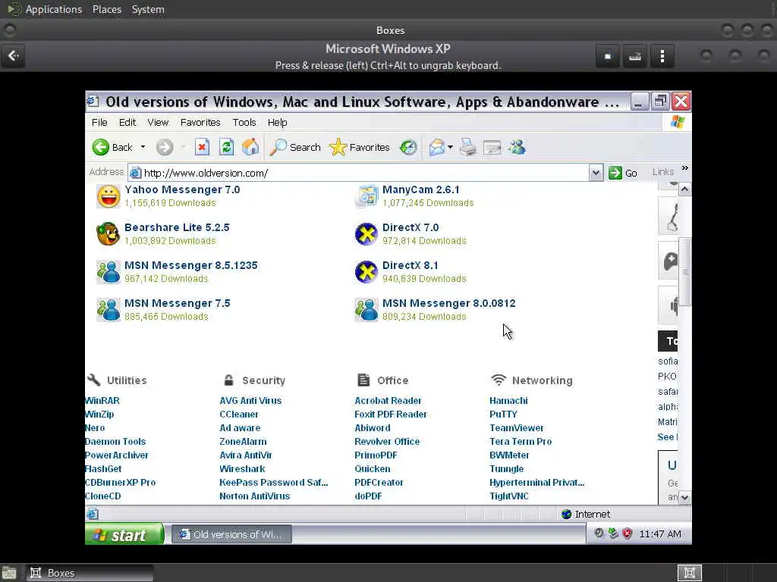This screenshot has width=777, height=582.
Task: Open the System menu in top panel
Action: click(148, 9)
